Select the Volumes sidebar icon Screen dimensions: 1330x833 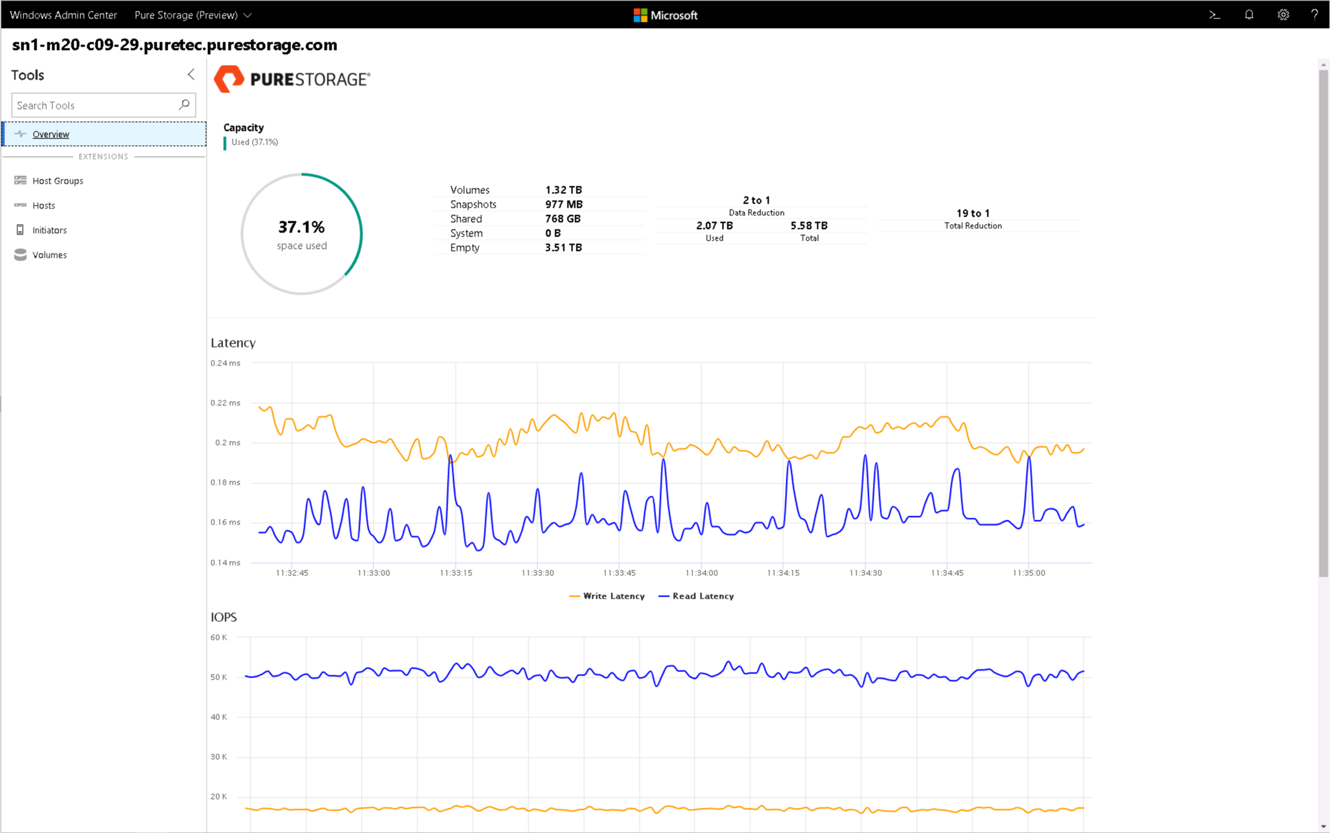point(20,255)
